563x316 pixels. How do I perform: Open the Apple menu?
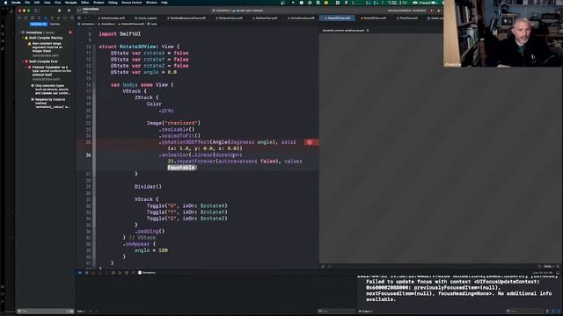[5, 2]
